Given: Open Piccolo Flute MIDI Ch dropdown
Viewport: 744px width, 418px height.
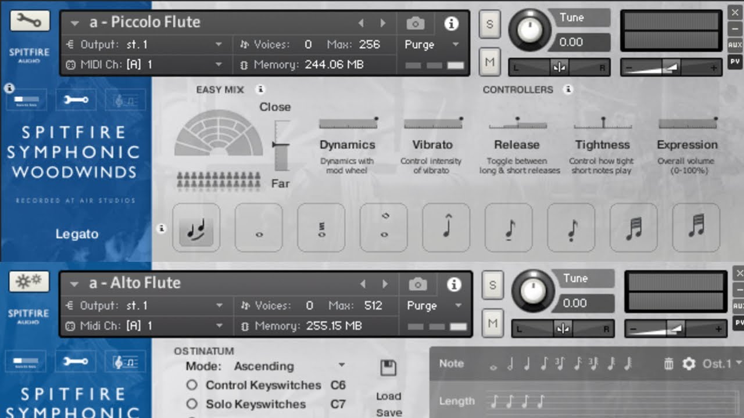Looking at the screenshot, I should click(219, 64).
